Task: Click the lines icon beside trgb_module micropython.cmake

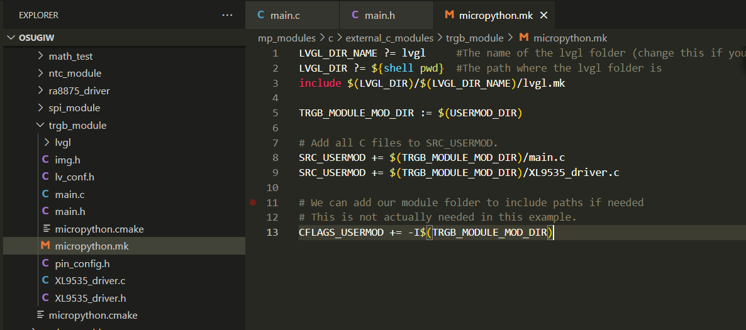Action: [x=46, y=229]
